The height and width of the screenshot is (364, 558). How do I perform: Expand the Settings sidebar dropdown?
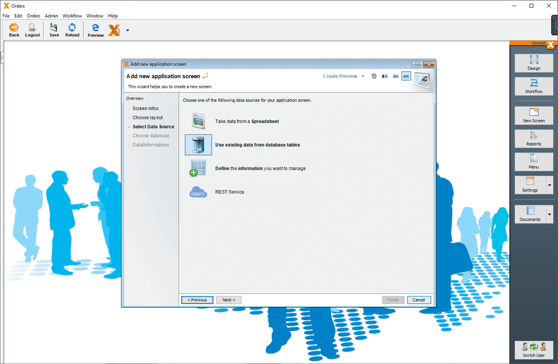(550, 185)
